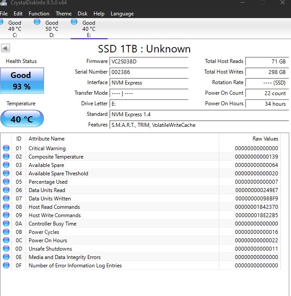Click the status orb for Available Spare Threshold
The width and height of the screenshot is (291, 296).
(6, 173)
